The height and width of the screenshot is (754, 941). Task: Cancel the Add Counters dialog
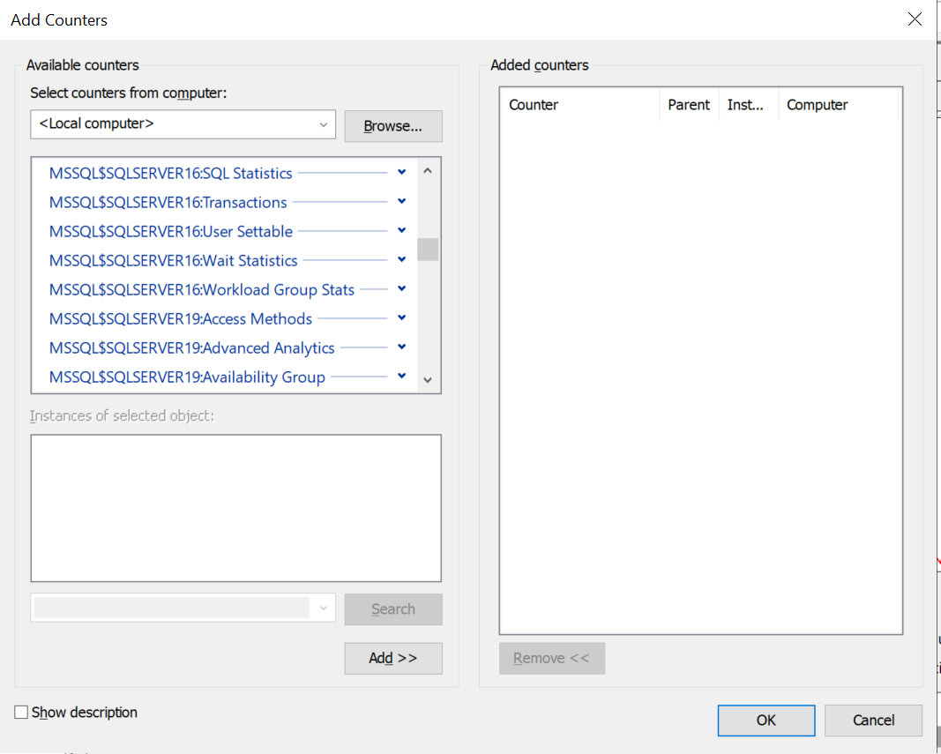pyautogui.click(x=873, y=720)
